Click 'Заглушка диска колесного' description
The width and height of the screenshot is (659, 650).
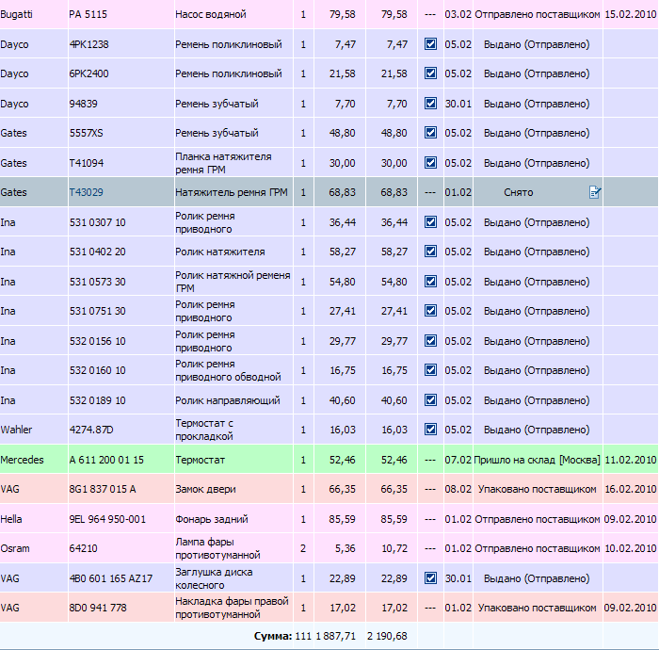click(214, 578)
